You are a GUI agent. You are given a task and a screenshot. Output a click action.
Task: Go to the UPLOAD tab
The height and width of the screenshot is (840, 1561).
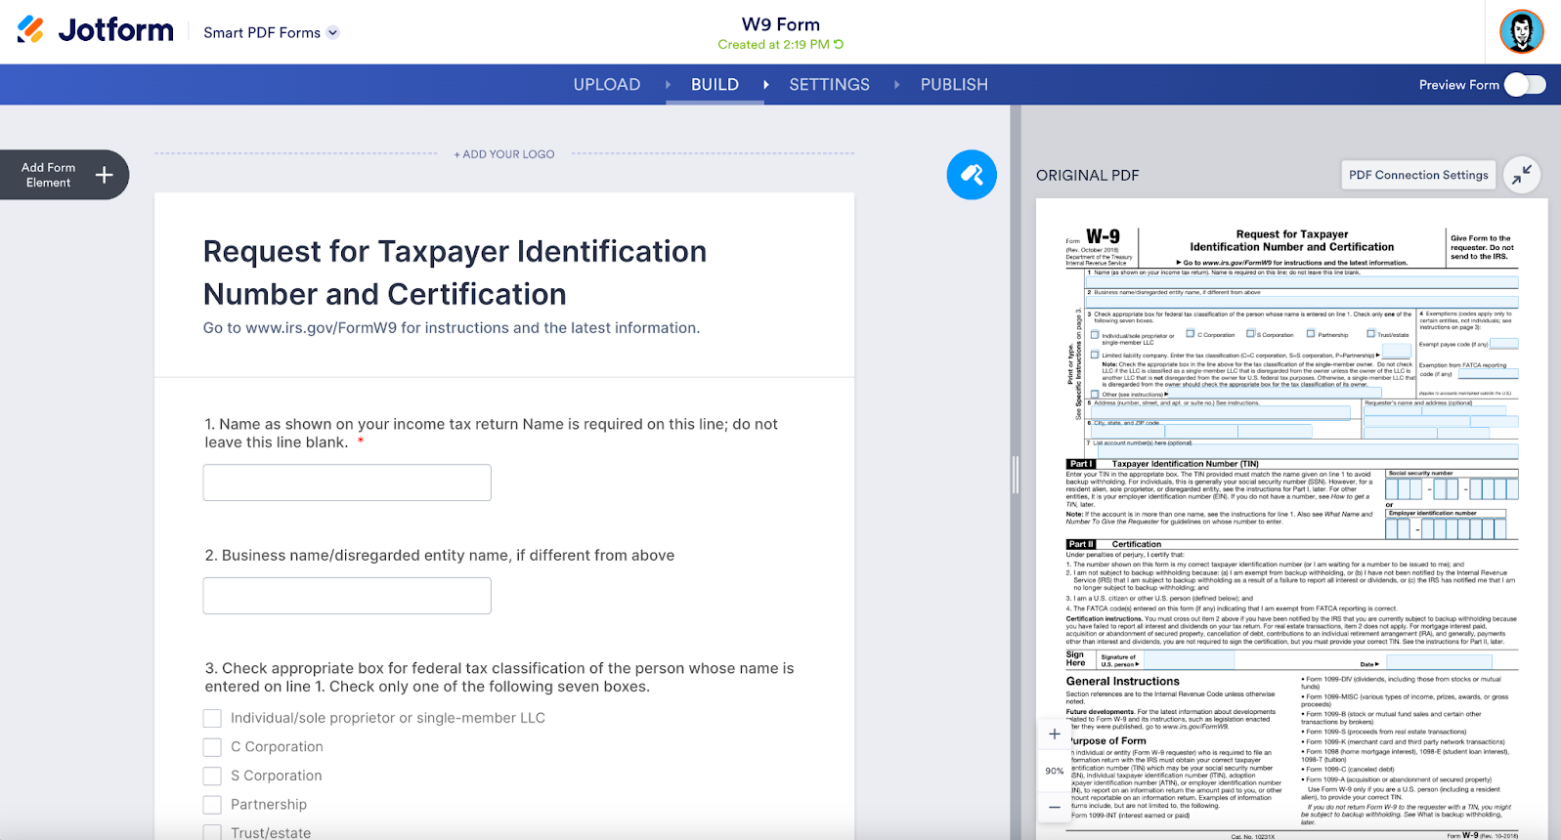[607, 85]
